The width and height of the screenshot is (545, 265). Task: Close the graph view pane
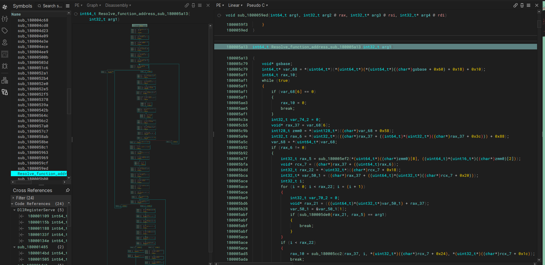coord(208,5)
